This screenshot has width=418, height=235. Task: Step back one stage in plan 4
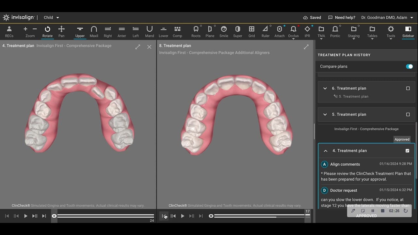(16, 216)
